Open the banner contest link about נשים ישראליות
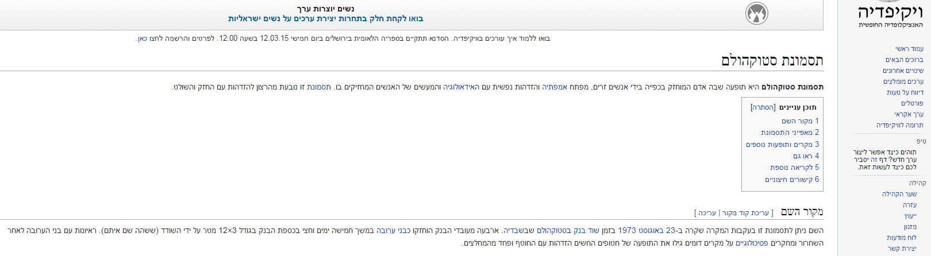 pos(325,19)
